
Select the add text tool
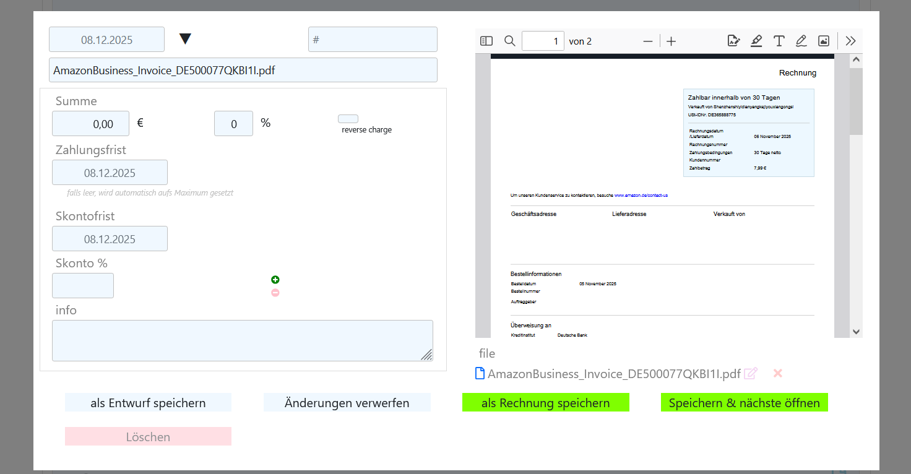[779, 41]
